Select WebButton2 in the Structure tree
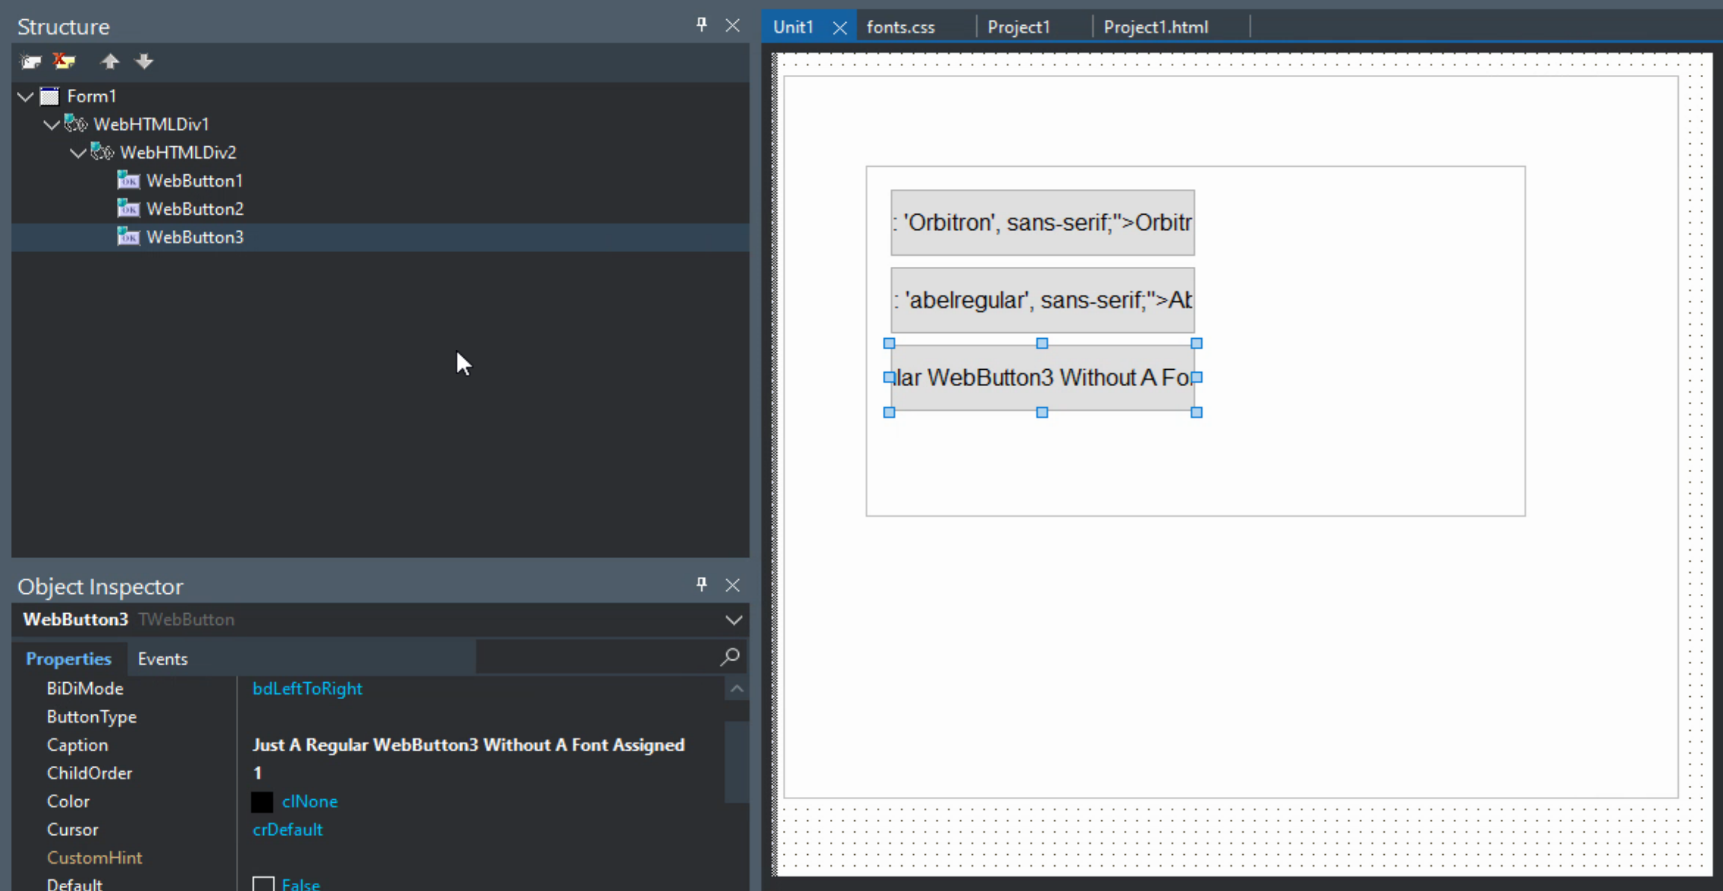Screen dimensions: 1723x891 click(x=196, y=208)
